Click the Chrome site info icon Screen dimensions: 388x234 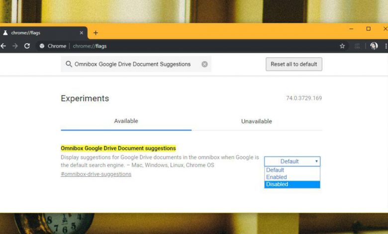click(x=42, y=46)
